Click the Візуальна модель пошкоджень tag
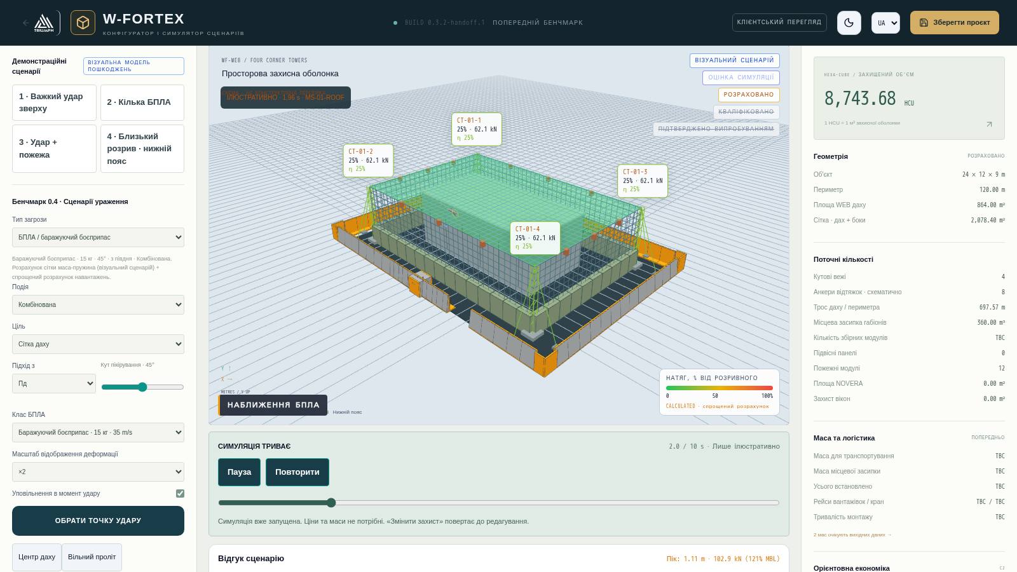The image size is (1017, 572). [x=133, y=66]
